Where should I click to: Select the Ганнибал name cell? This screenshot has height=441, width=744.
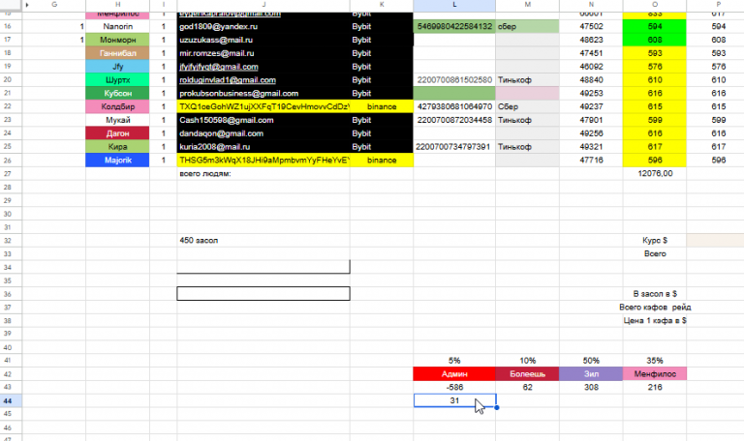click(x=117, y=53)
